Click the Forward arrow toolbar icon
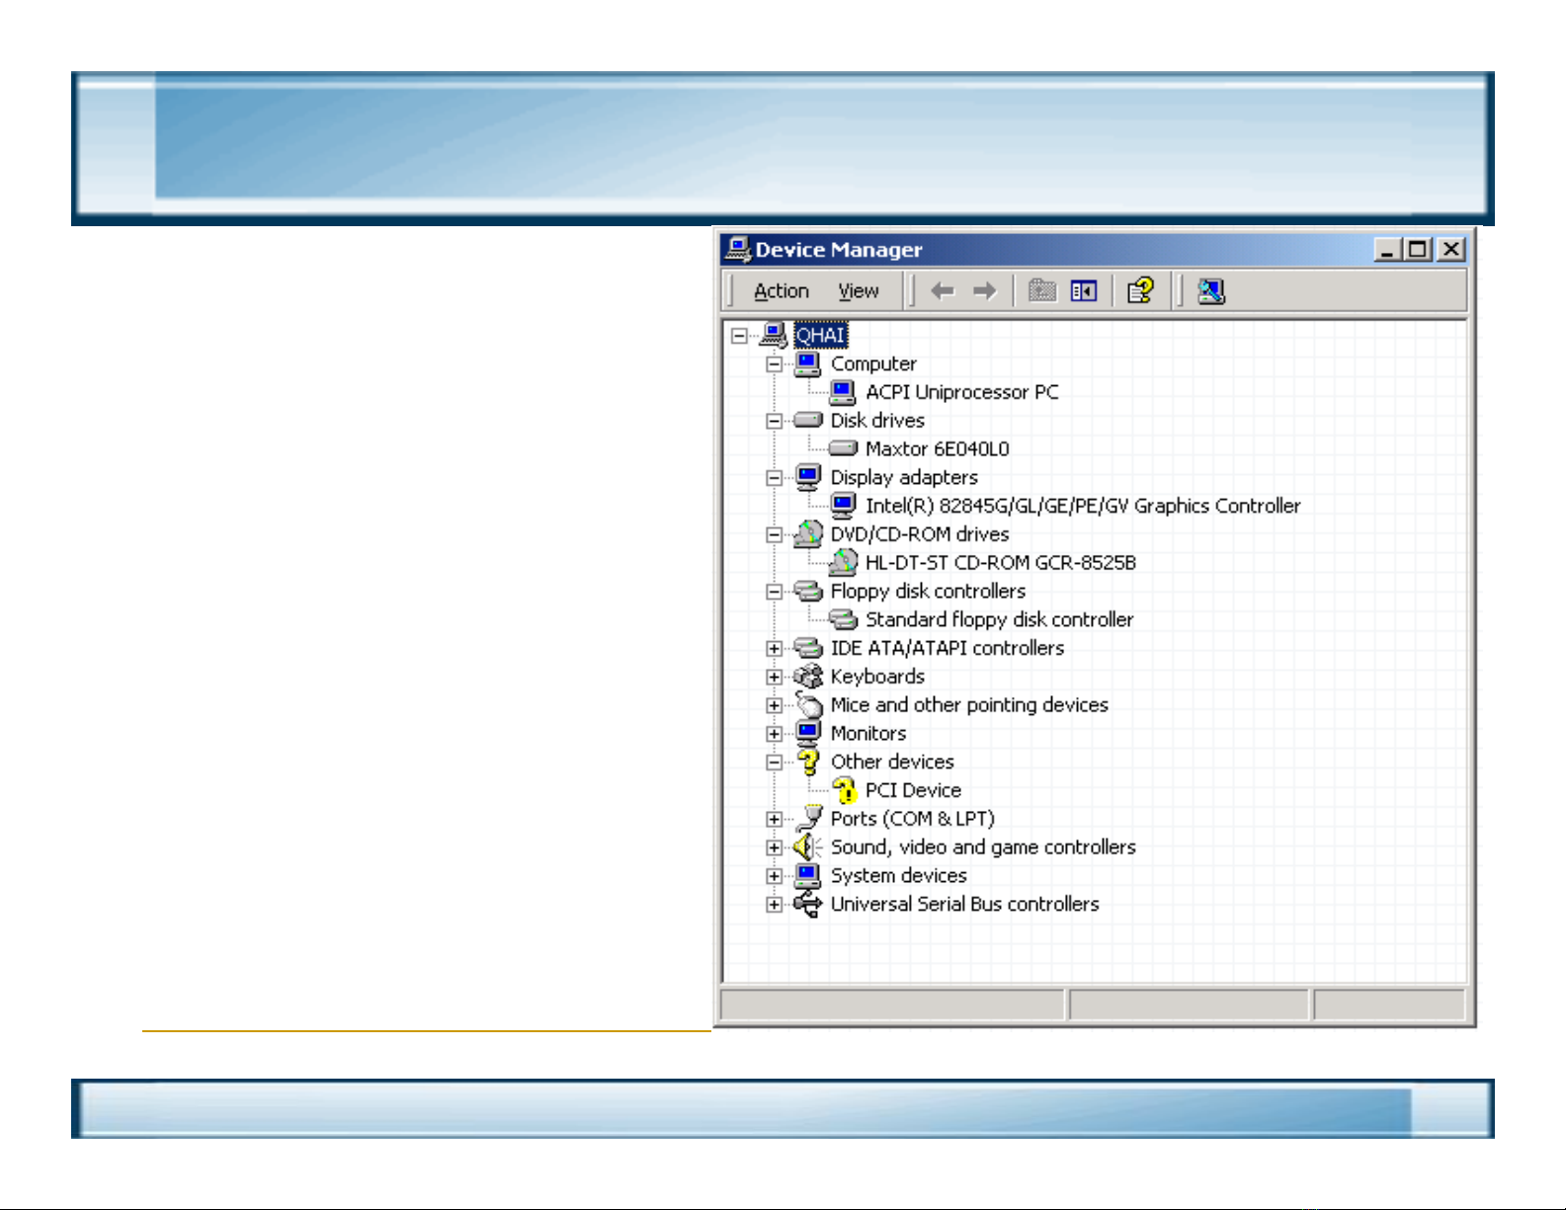 click(985, 291)
